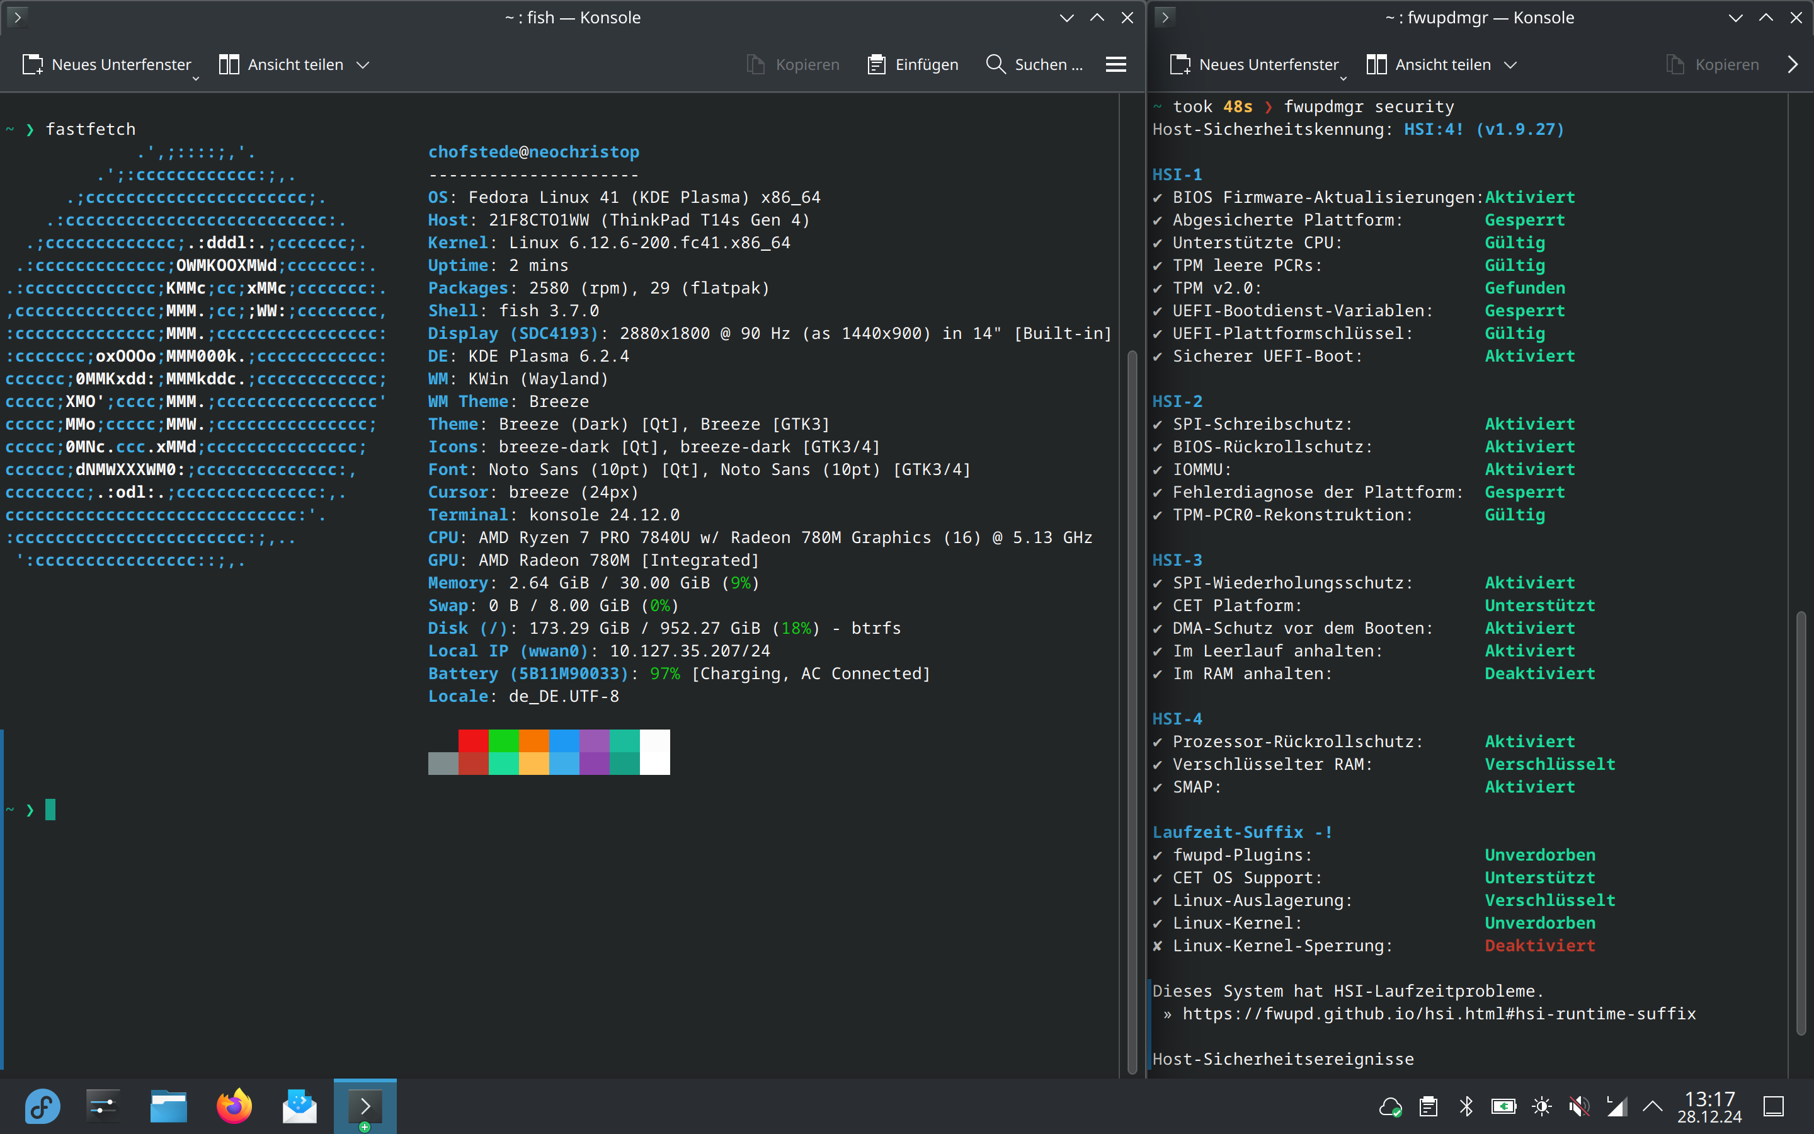Click the digital clock showing 13:17
1814x1134 pixels.
[1709, 1106]
